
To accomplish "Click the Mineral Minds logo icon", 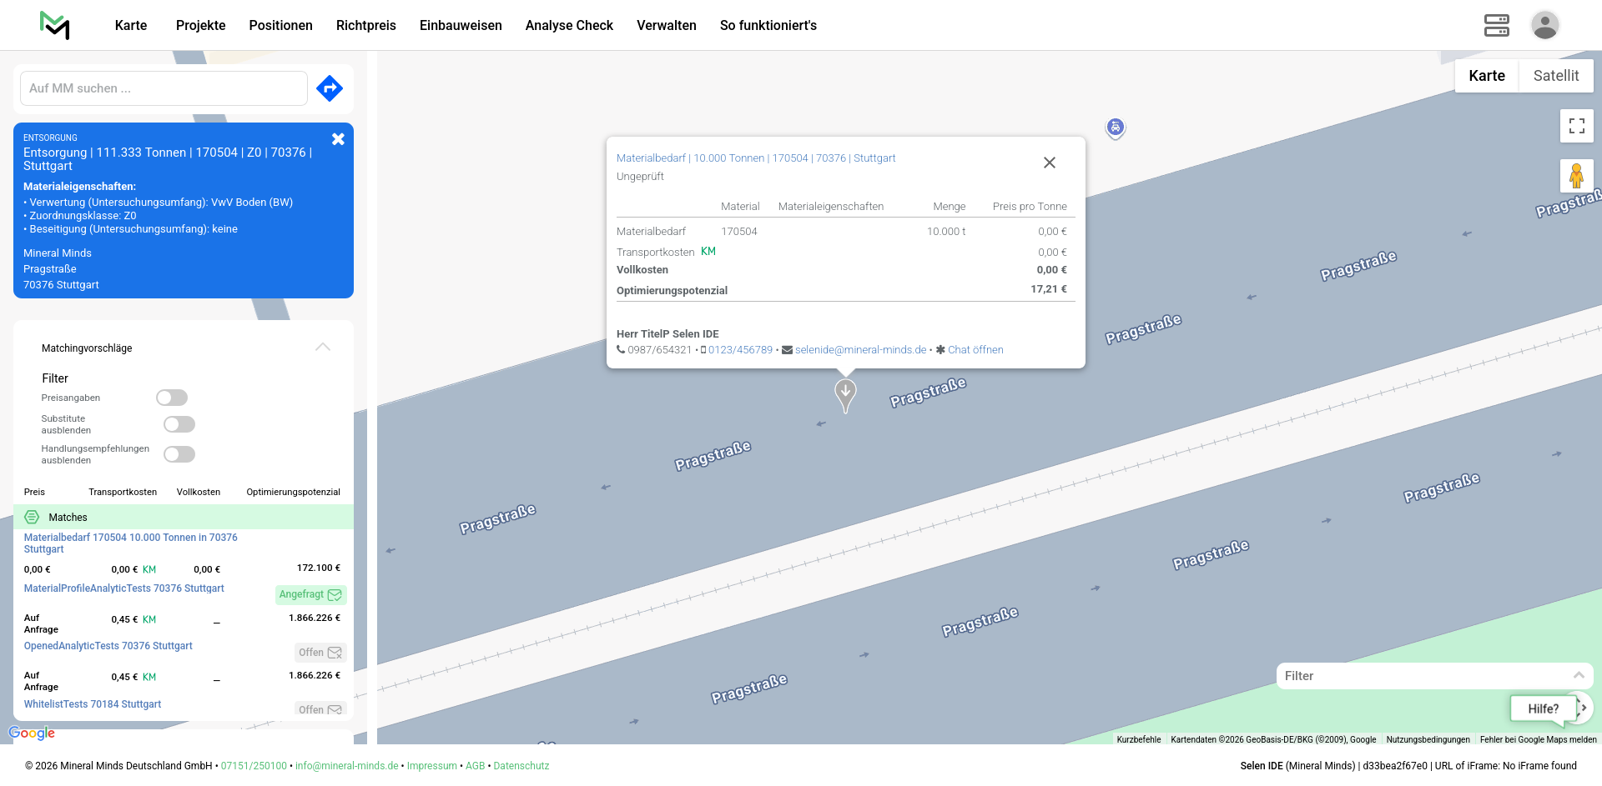I will point(55,25).
